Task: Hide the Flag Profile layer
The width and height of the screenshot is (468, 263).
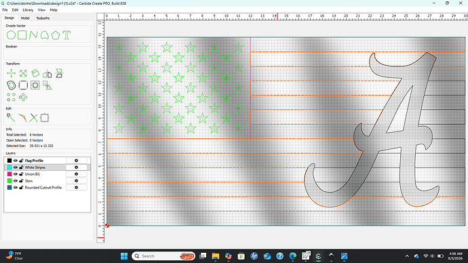Action: pos(16,161)
